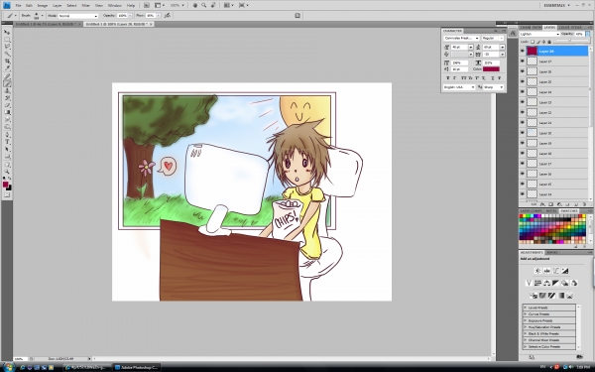This screenshot has height=372, width=595.
Task: Launch Bridge from the application bar
Action: pos(147,5)
